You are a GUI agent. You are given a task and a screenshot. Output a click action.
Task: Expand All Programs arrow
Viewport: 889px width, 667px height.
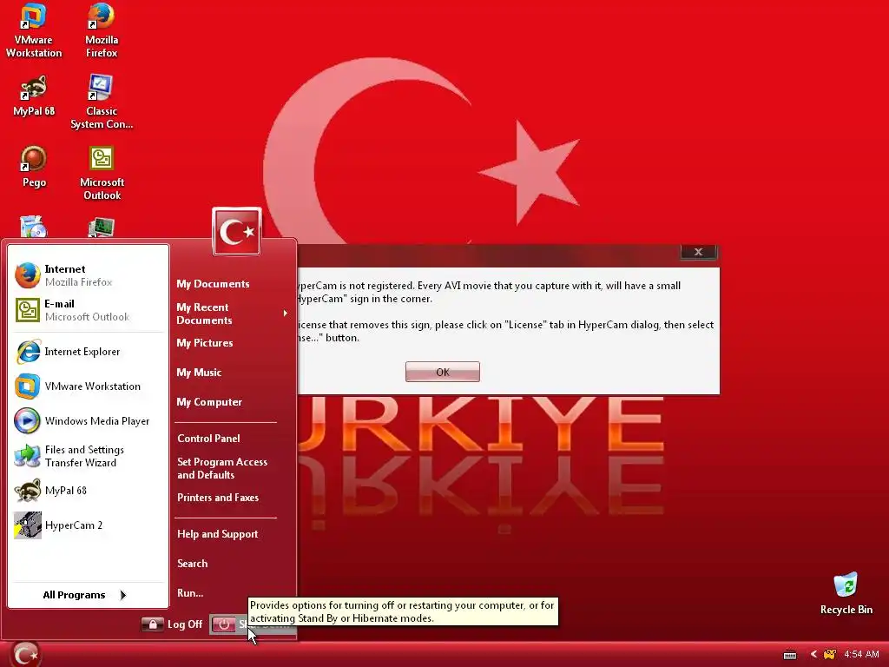pyautogui.click(x=123, y=595)
